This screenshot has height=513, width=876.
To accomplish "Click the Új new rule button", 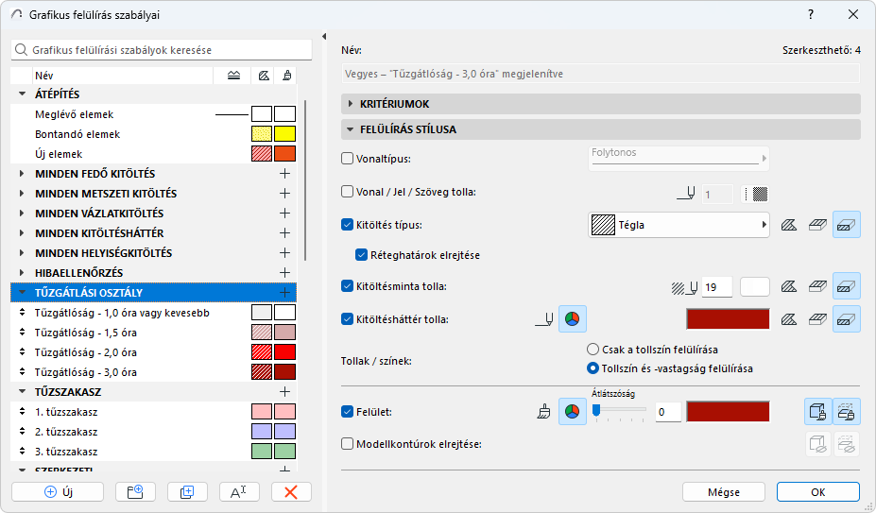I will pyautogui.click(x=58, y=492).
